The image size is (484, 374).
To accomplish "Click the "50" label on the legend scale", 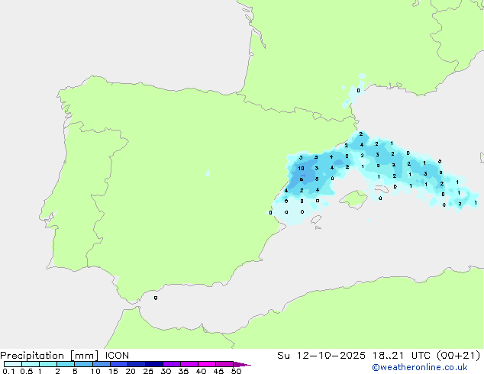I will (x=236, y=372).
